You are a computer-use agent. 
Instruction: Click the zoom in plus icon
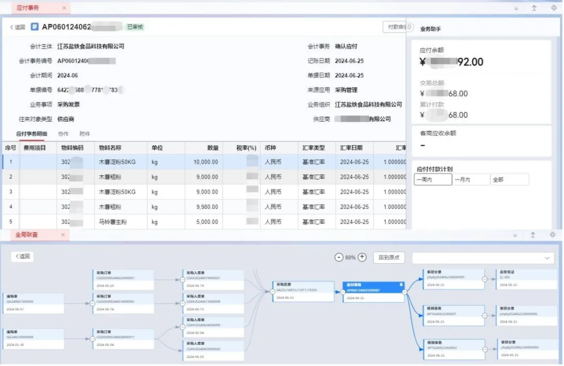pos(362,257)
